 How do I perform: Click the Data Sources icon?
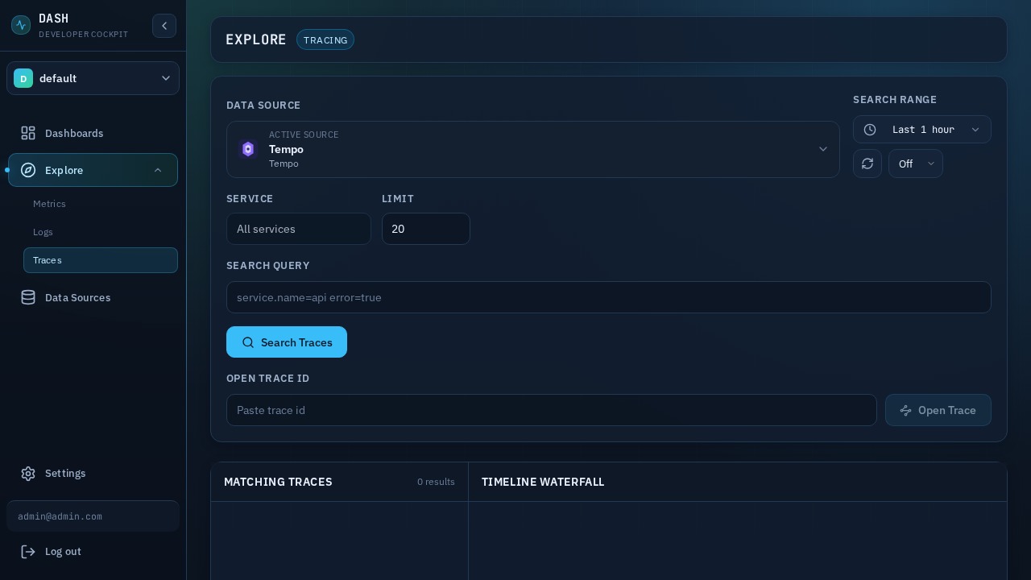(28, 297)
